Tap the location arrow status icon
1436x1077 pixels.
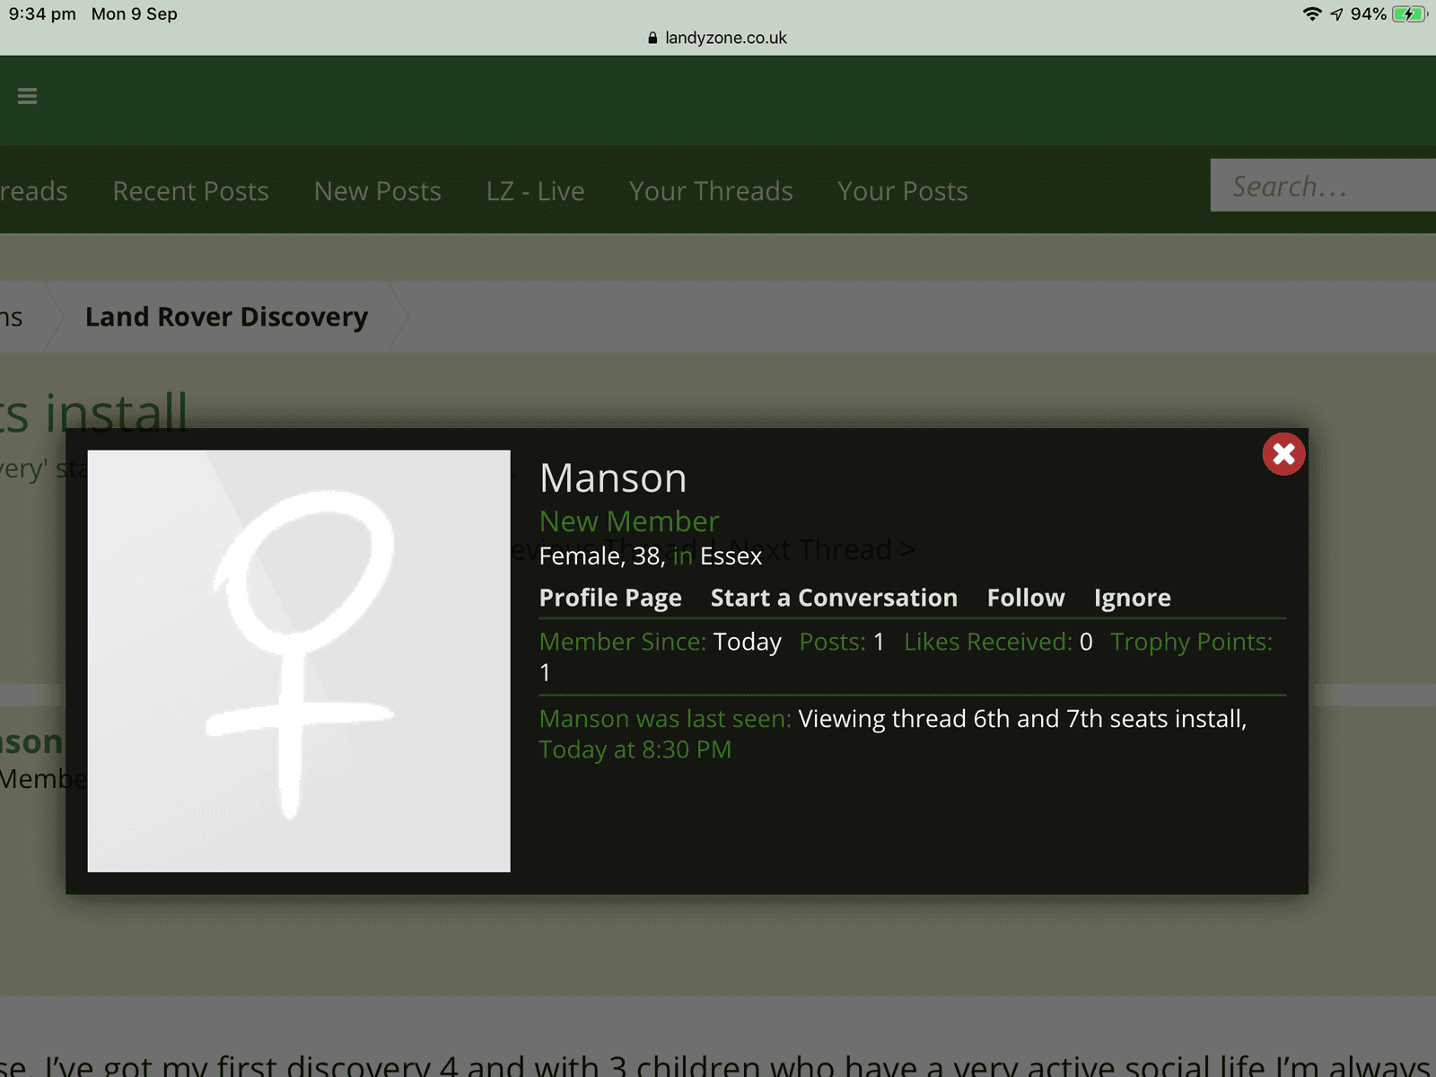click(x=1336, y=14)
